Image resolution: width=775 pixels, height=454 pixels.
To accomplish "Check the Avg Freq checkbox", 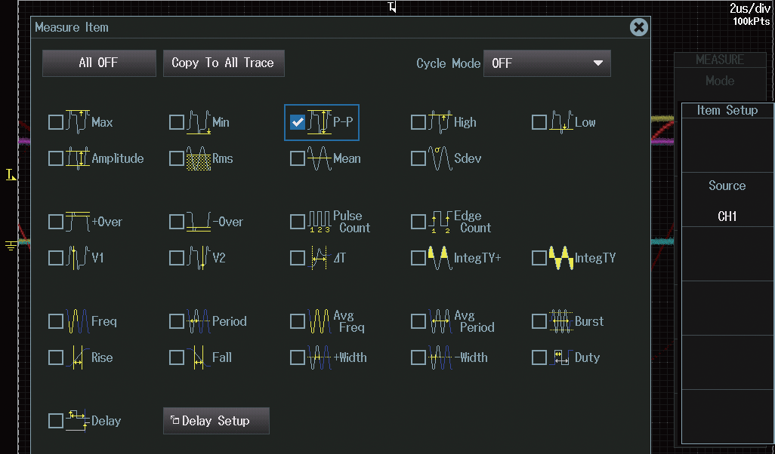I will click(297, 321).
